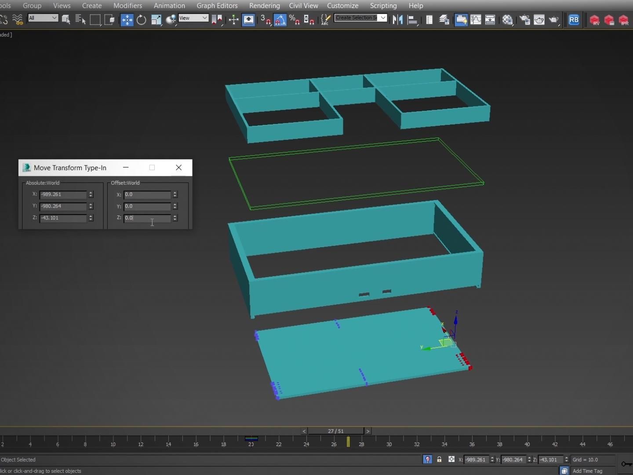The image size is (633, 475).
Task: Go to next frame arrow on timeline
Action: (368, 431)
